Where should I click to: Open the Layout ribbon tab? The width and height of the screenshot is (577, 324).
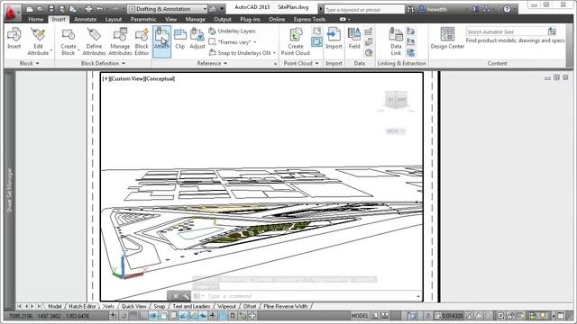[x=114, y=19]
